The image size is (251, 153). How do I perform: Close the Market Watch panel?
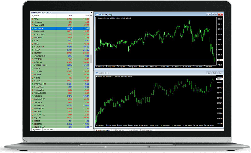91,12
